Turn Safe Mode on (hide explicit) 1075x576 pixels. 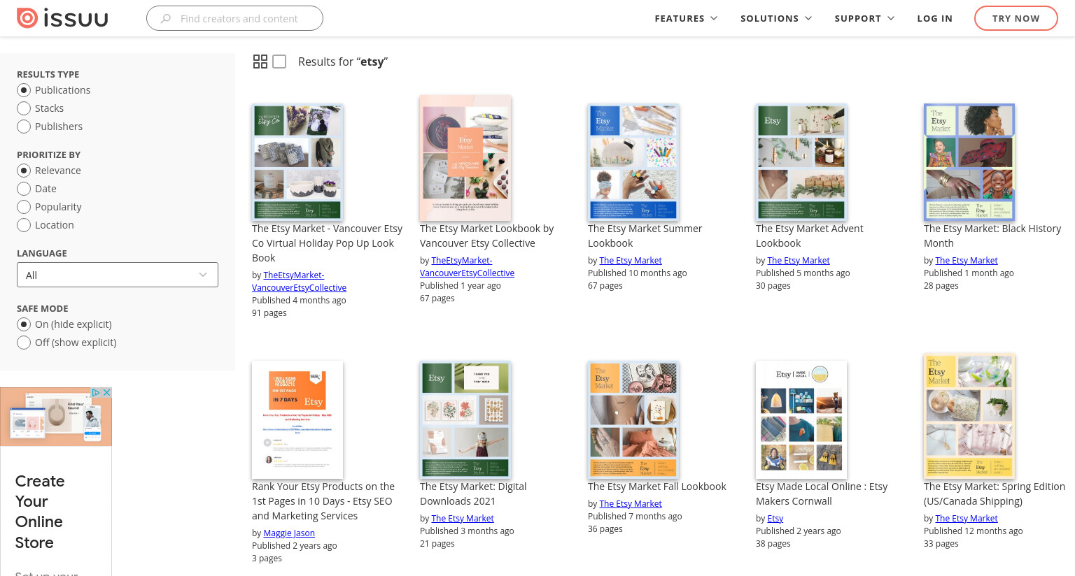24,324
